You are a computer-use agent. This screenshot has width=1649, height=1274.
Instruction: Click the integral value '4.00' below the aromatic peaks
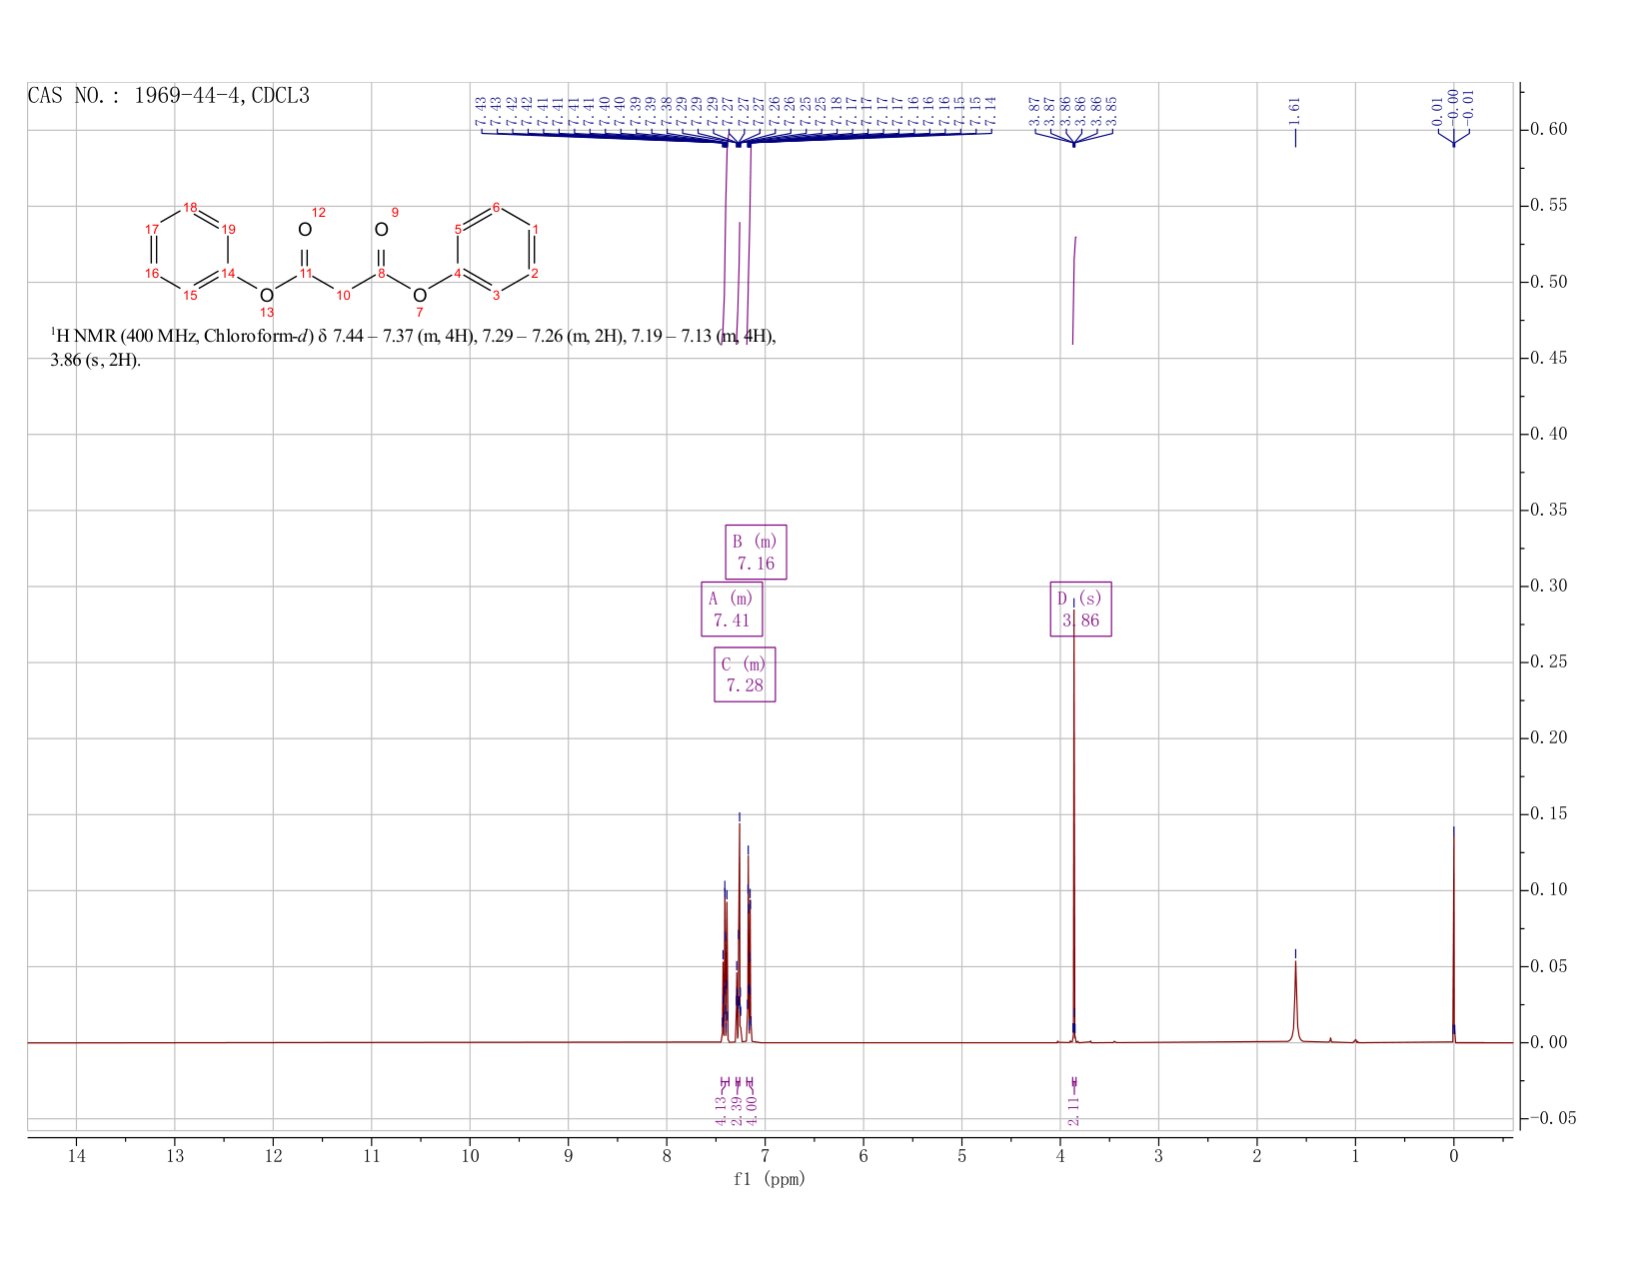pyautogui.click(x=753, y=1109)
